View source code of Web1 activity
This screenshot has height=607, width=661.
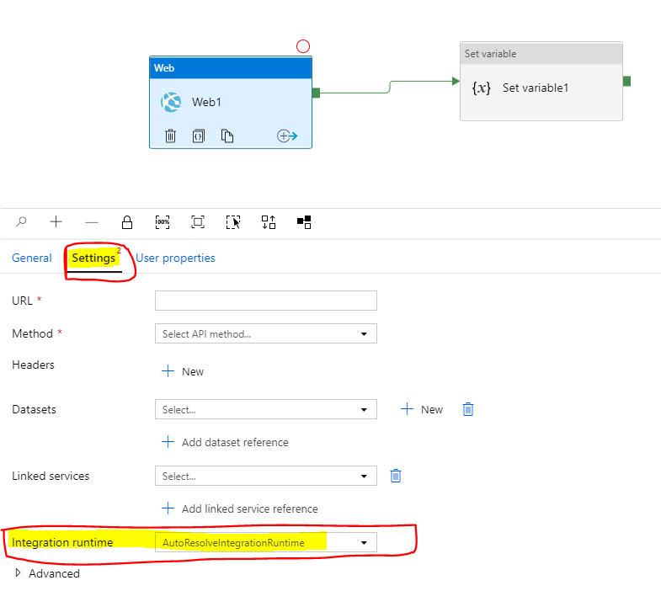tap(199, 136)
